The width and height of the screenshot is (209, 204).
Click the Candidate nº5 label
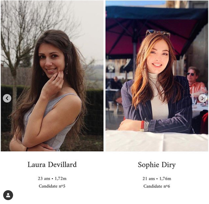click(x=52, y=186)
